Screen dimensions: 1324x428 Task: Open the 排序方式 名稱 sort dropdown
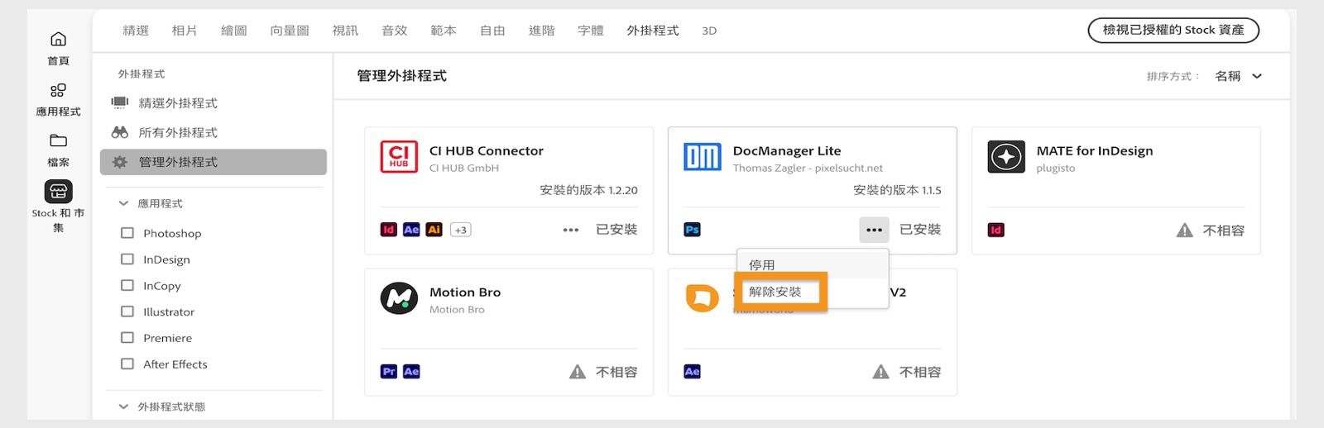1238,76
